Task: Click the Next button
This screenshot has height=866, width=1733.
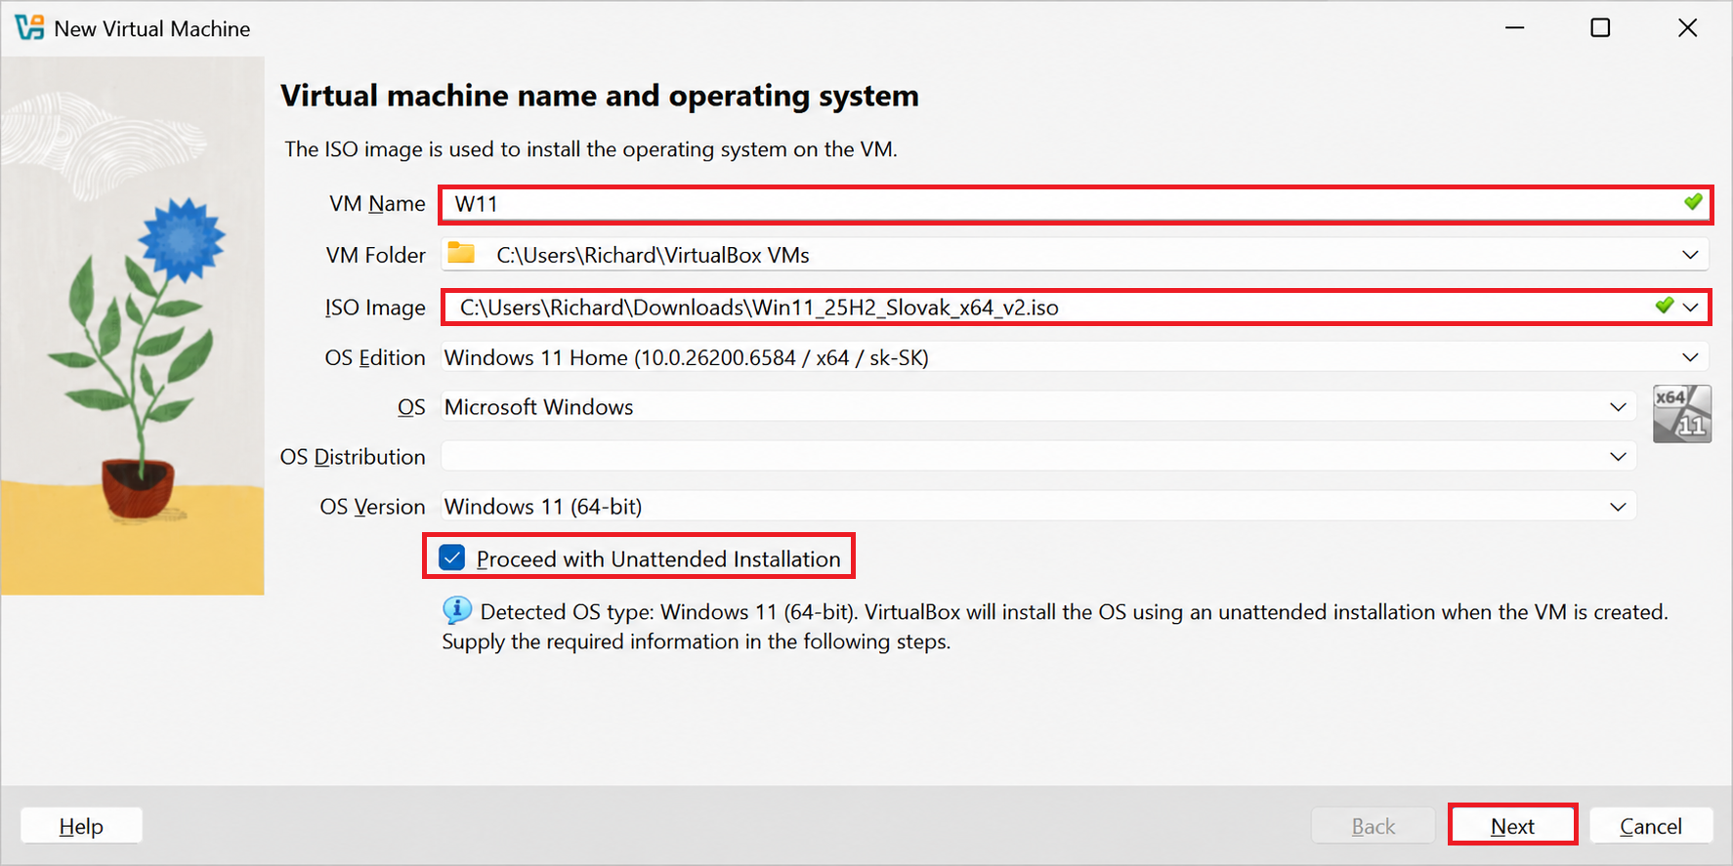Action: coord(1512,826)
